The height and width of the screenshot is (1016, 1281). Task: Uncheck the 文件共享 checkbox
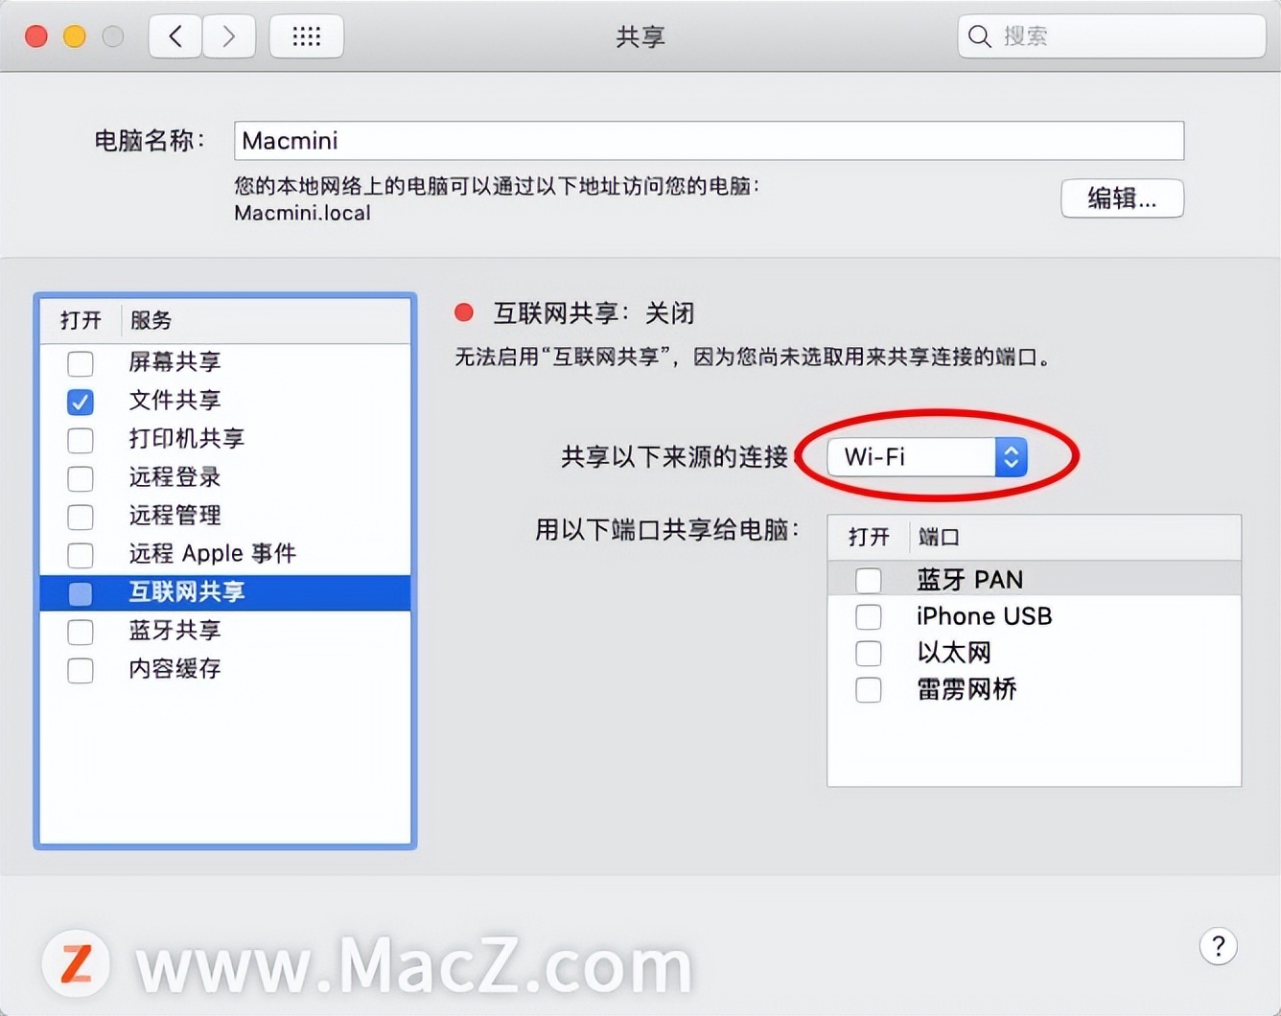click(x=81, y=402)
